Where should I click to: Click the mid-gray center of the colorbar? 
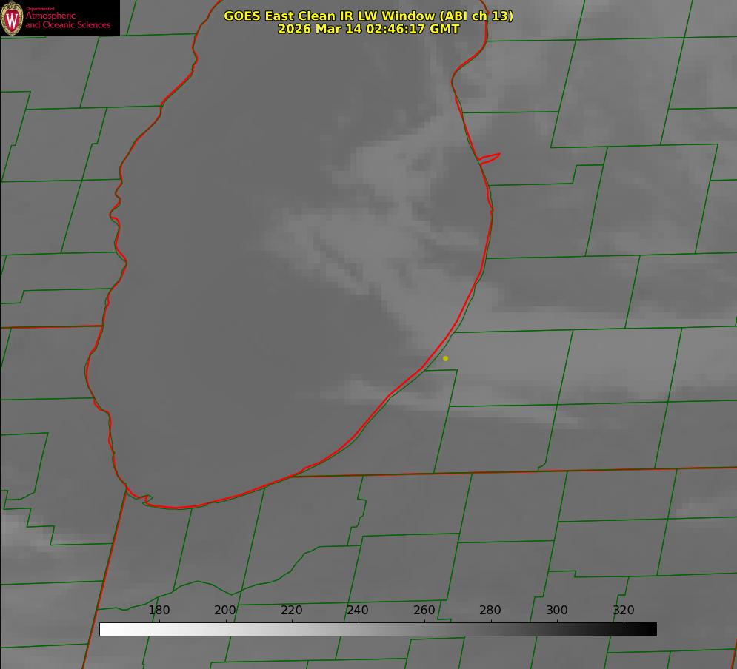click(378, 629)
